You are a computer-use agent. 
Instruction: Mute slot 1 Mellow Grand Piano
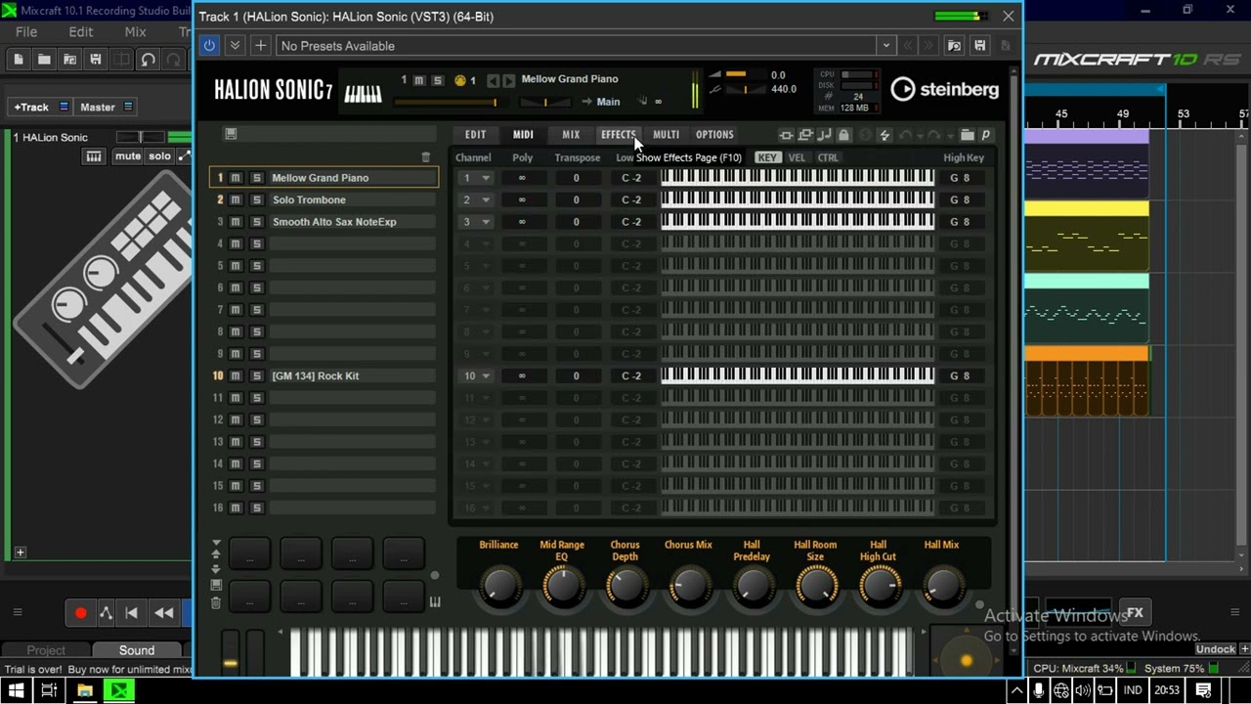pyautogui.click(x=236, y=178)
